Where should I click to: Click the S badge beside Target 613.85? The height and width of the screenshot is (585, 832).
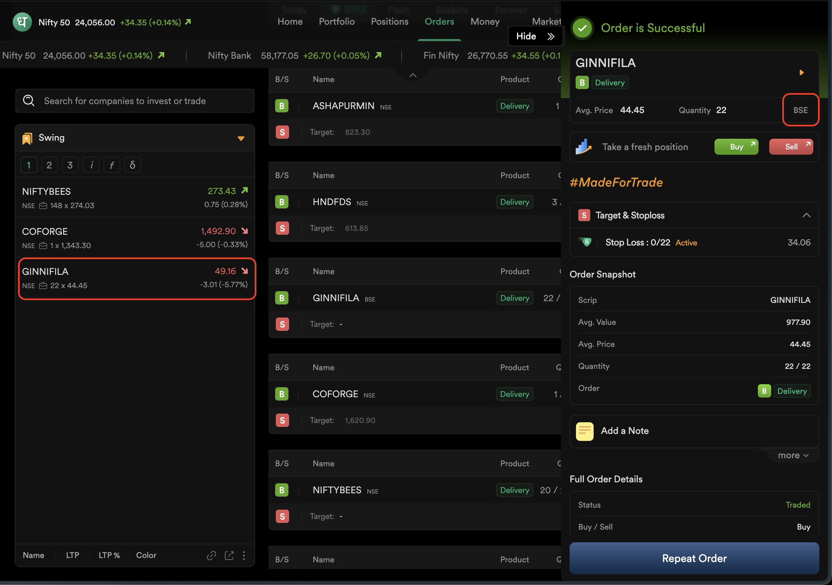click(282, 228)
